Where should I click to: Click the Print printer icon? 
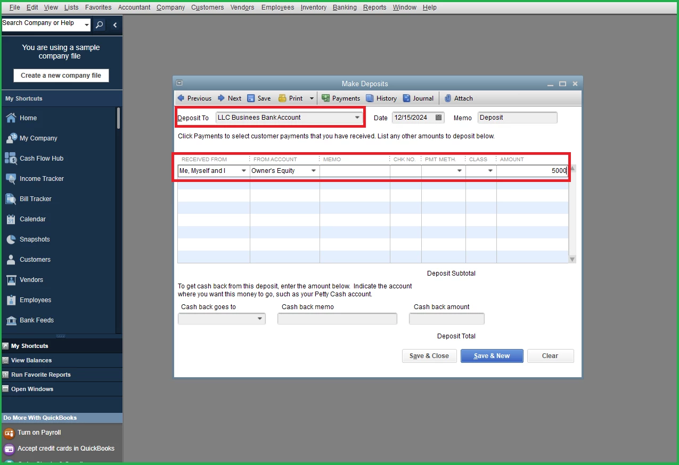pyautogui.click(x=283, y=98)
